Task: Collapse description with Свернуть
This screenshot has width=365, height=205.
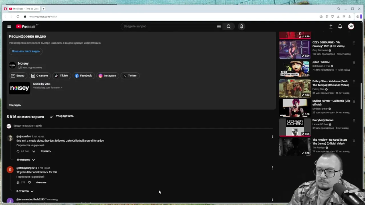Action: click(x=15, y=105)
